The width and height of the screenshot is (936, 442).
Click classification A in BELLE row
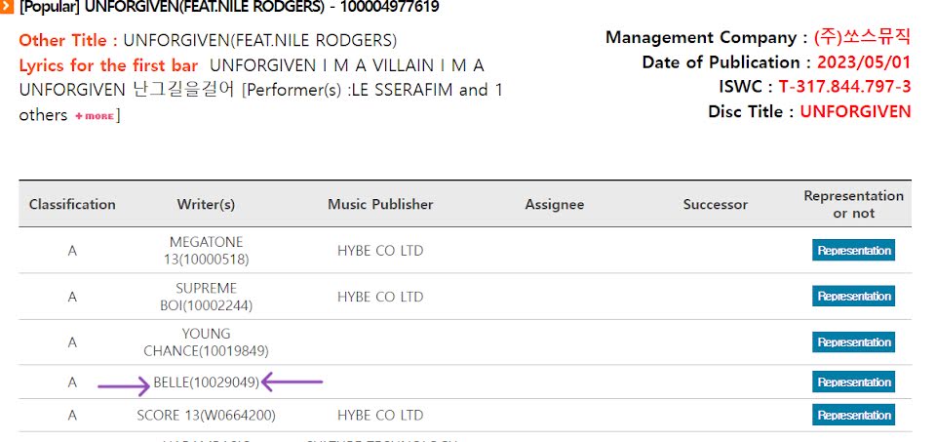pyautogui.click(x=72, y=382)
